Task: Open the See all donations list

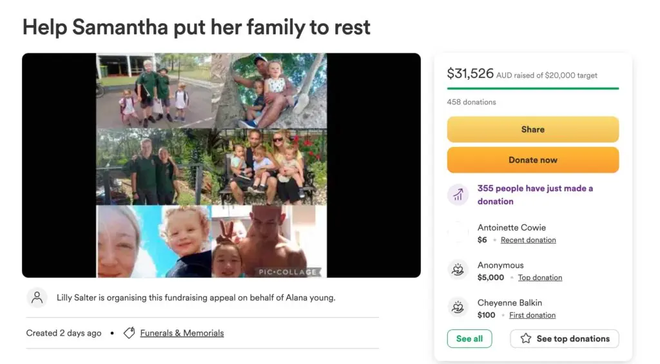Action: [469, 339]
